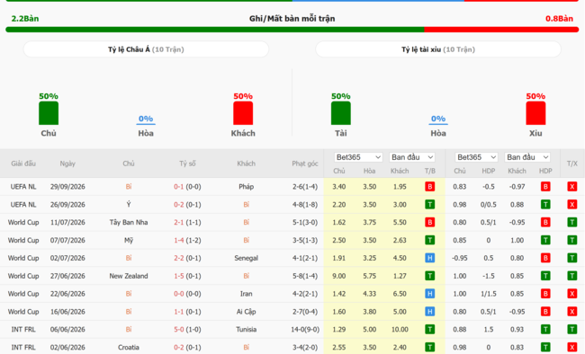Click red X under badge in Croatia row

[x=571, y=348]
